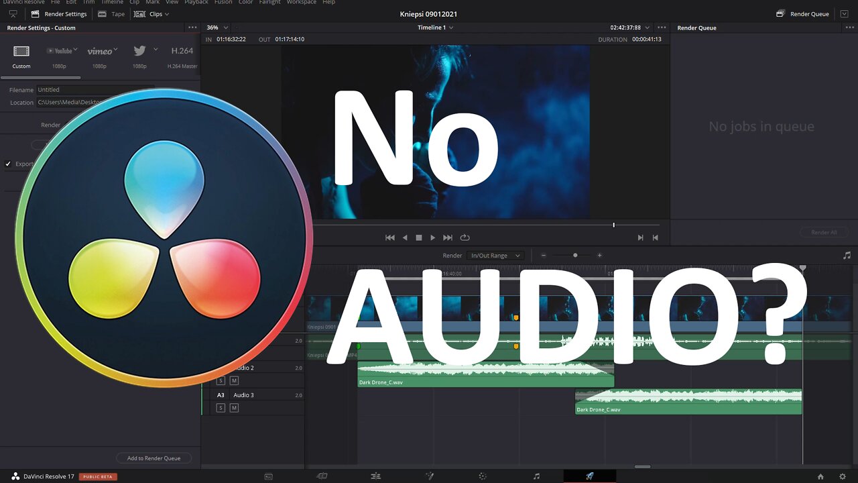Solo the Audio 3 track
Viewport: 858px width, 483px height.
click(221, 408)
